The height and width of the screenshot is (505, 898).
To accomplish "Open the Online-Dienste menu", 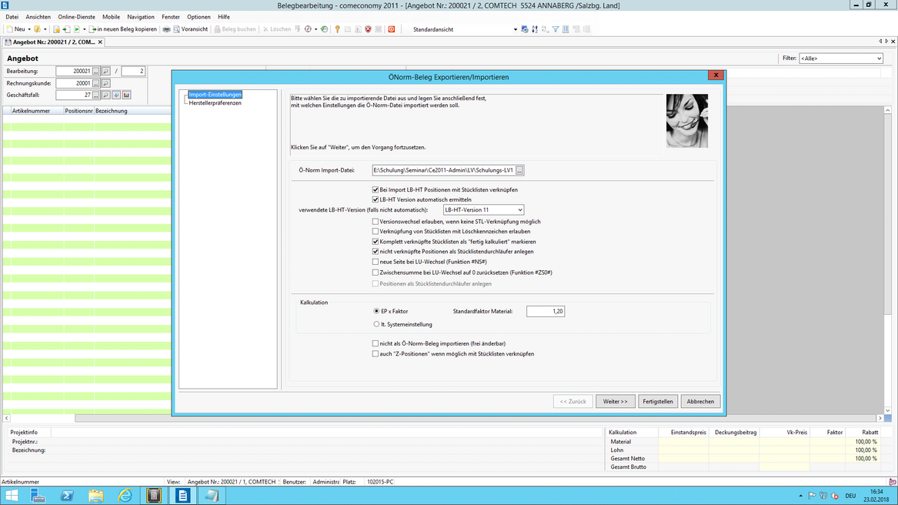I will click(x=77, y=17).
